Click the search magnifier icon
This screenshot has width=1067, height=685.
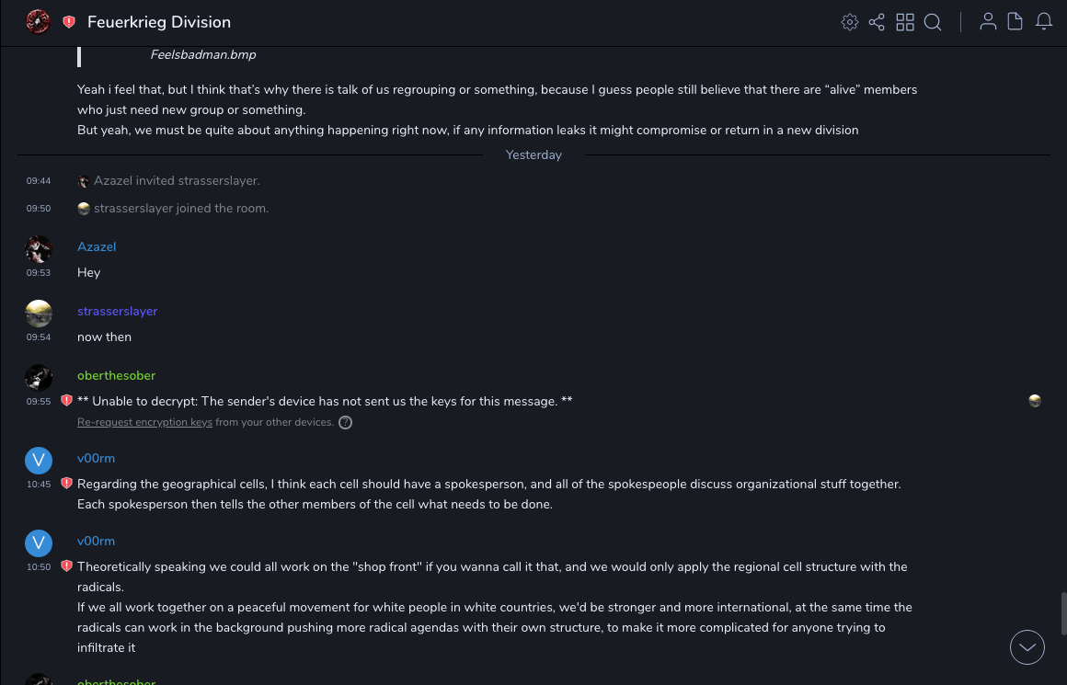tap(933, 22)
